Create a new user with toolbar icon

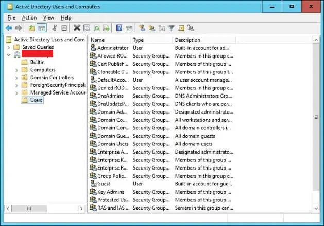point(142,28)
